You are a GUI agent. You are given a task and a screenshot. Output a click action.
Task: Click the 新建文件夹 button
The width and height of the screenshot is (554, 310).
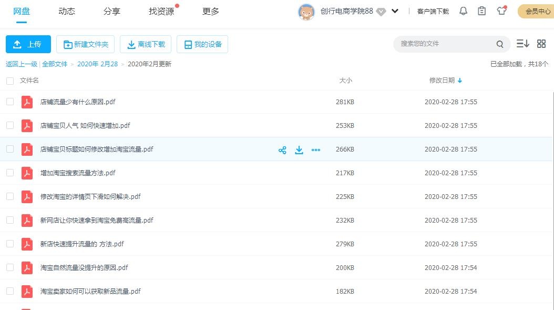click(x=85, y=44)
